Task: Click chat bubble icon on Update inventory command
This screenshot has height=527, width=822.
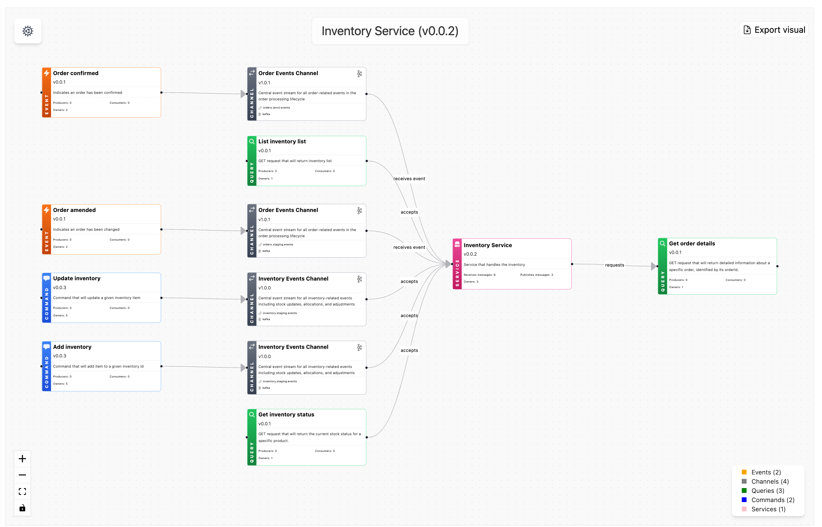Action: point(46,278)
